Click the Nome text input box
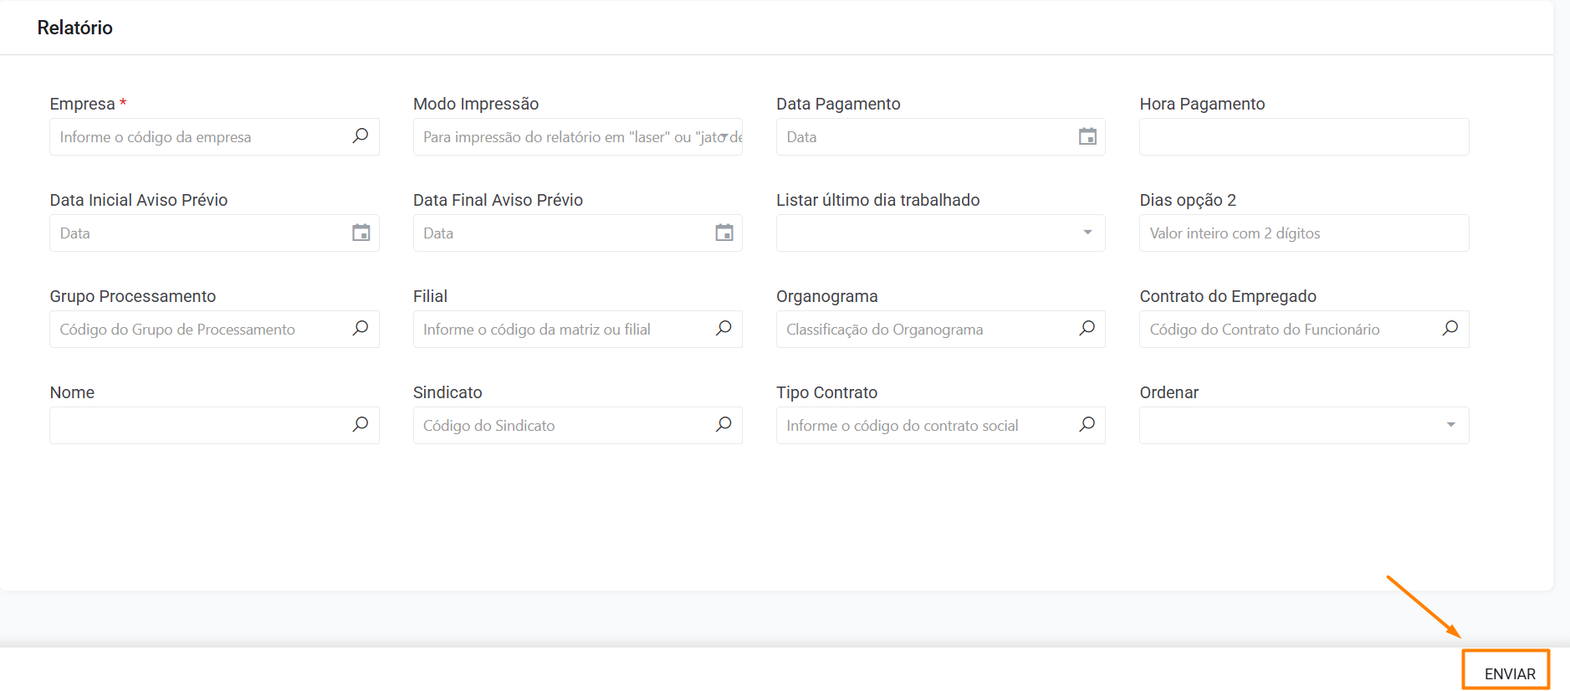This screenshot has width=1570, height=691. click(197, 426)
